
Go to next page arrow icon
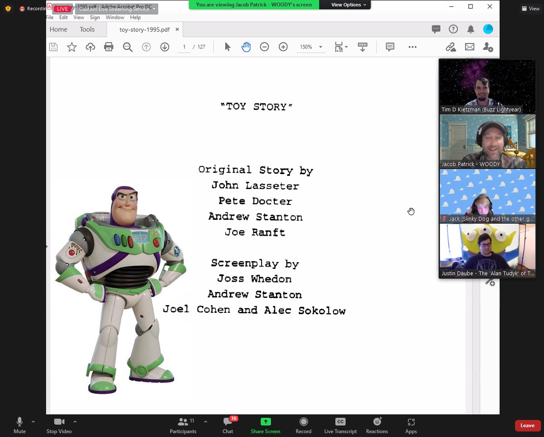click(x=165, y=47)
